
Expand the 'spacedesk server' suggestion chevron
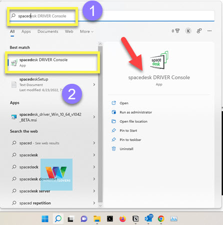tap(94, 191)
